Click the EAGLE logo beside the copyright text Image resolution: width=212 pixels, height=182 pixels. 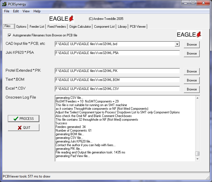point(62,19)
